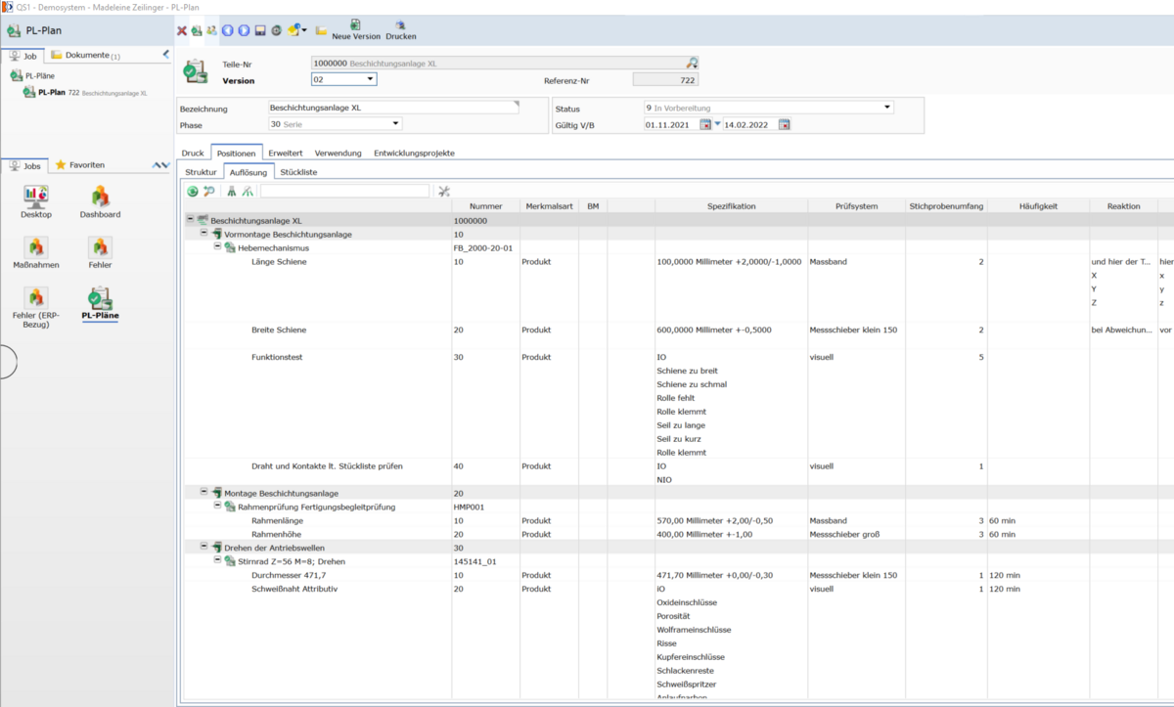Switch to the Jobs tab
The width and height of the screenshot is (1174, 707).
click(26, 165)
